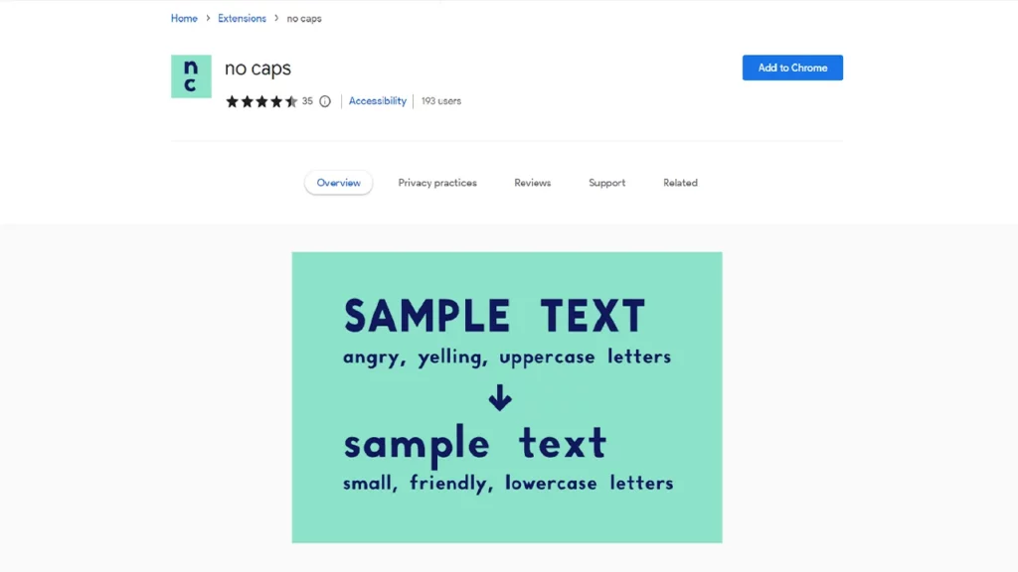Open the Accessibility category link

tap(378, 101)
